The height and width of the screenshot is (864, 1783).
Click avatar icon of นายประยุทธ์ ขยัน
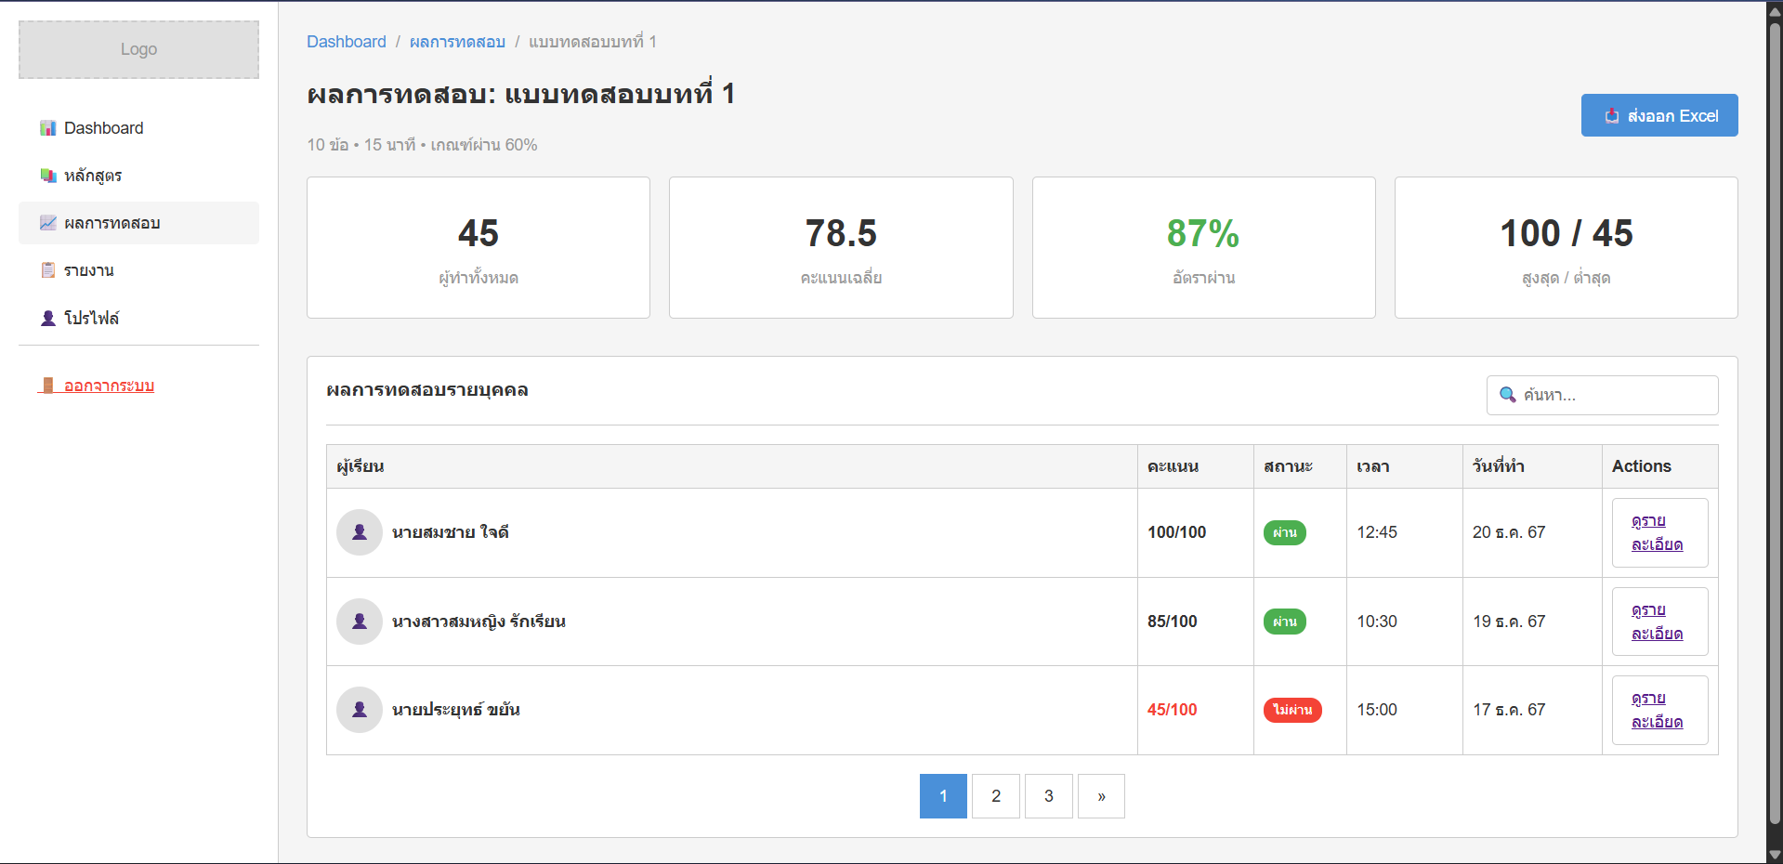coord(360,710)
